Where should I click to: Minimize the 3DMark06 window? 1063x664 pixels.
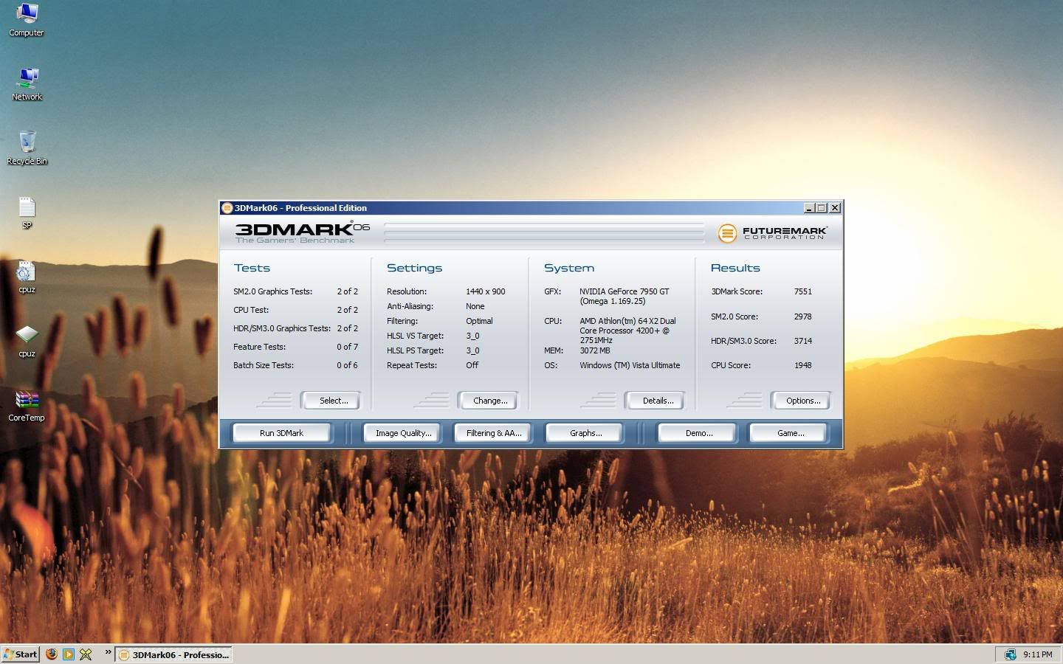click(x=809, y=208)
